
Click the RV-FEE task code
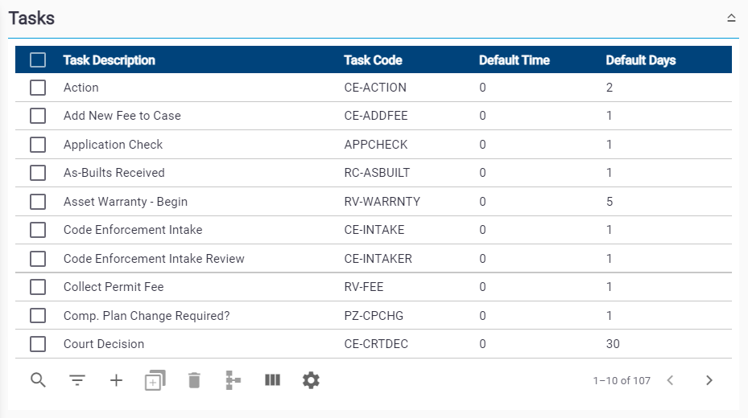pos(364,287)
